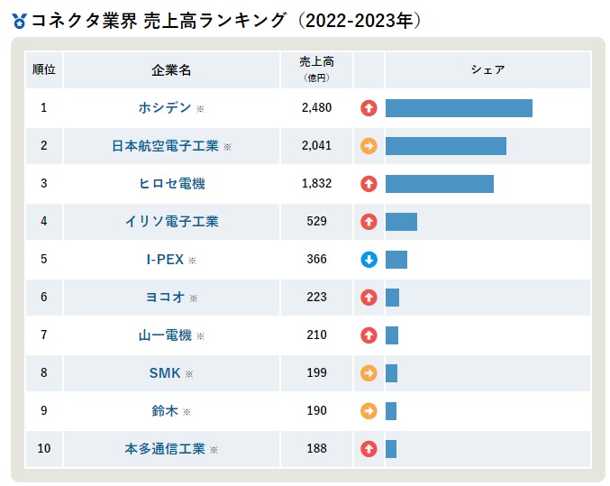Image resolution: width=610 pixels, height=486 pixels.
Task: Click the red up arrow in the ヒロセ電機 row
Action: point(369,184)
